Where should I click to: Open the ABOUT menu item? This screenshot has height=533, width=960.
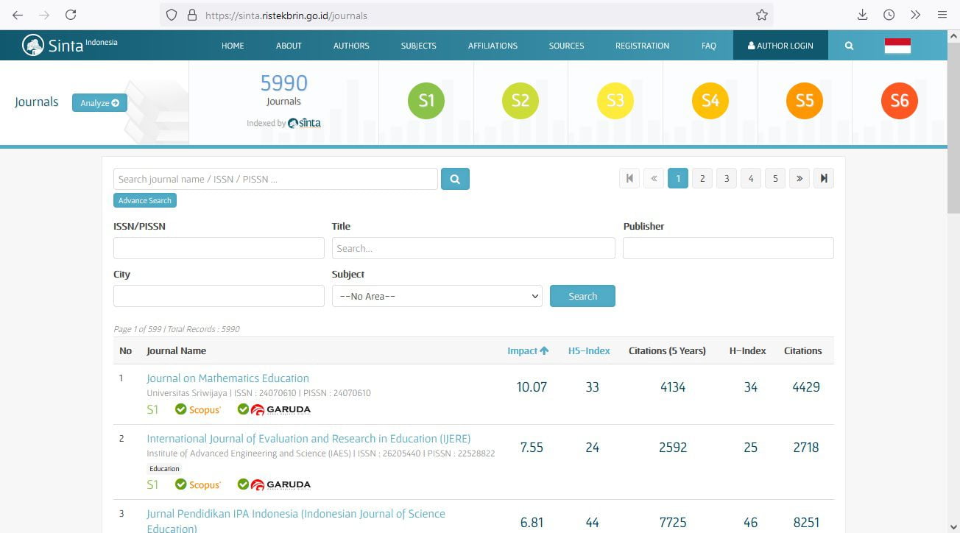click(289, 46)
